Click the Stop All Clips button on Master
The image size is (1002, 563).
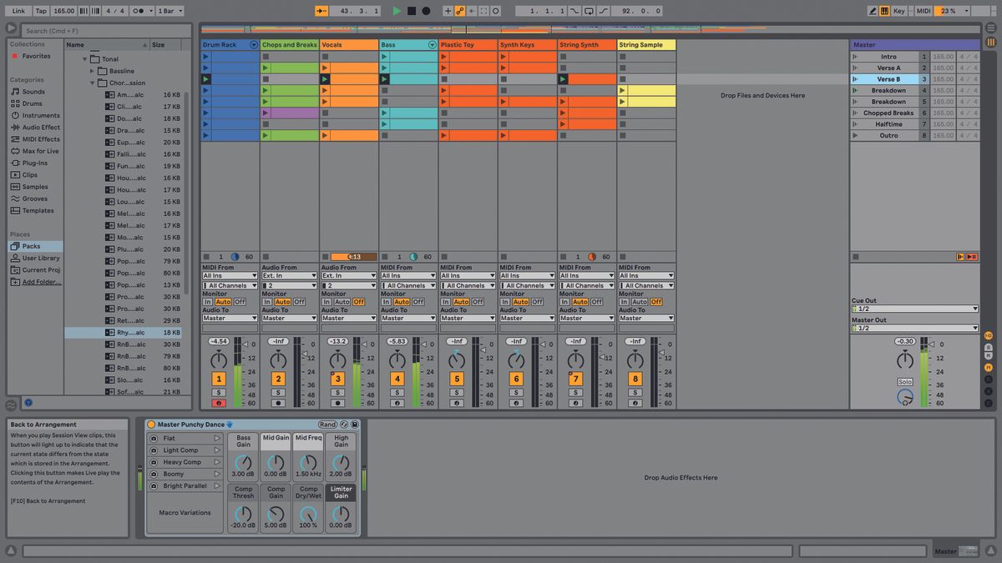click(x=973, y=257)
